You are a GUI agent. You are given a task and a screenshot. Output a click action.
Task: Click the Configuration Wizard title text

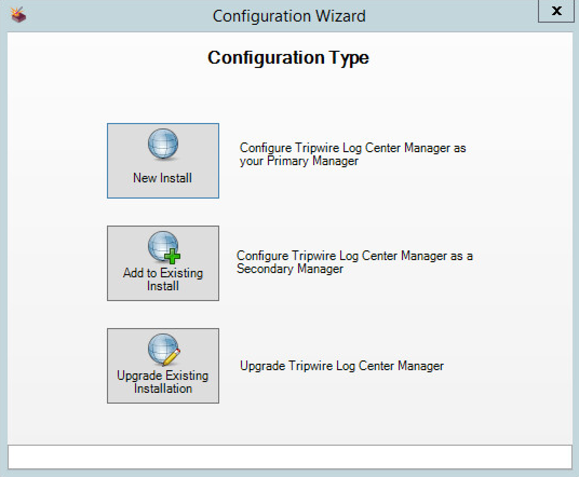[x=289, y=16]
